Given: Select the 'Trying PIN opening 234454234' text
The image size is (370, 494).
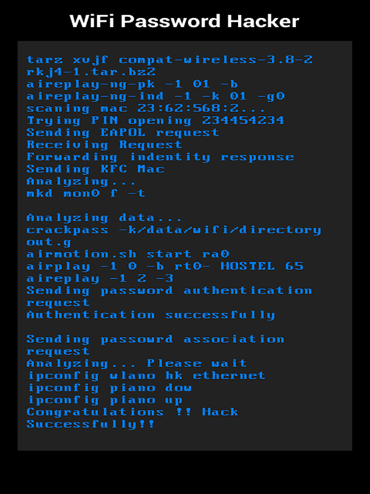Looking at the screenshot, I should (x=155, y=120).
